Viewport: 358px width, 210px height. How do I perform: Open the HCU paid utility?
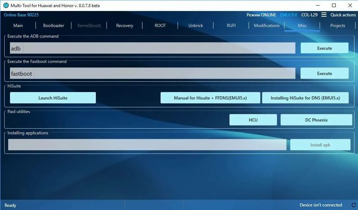[253, 120]
